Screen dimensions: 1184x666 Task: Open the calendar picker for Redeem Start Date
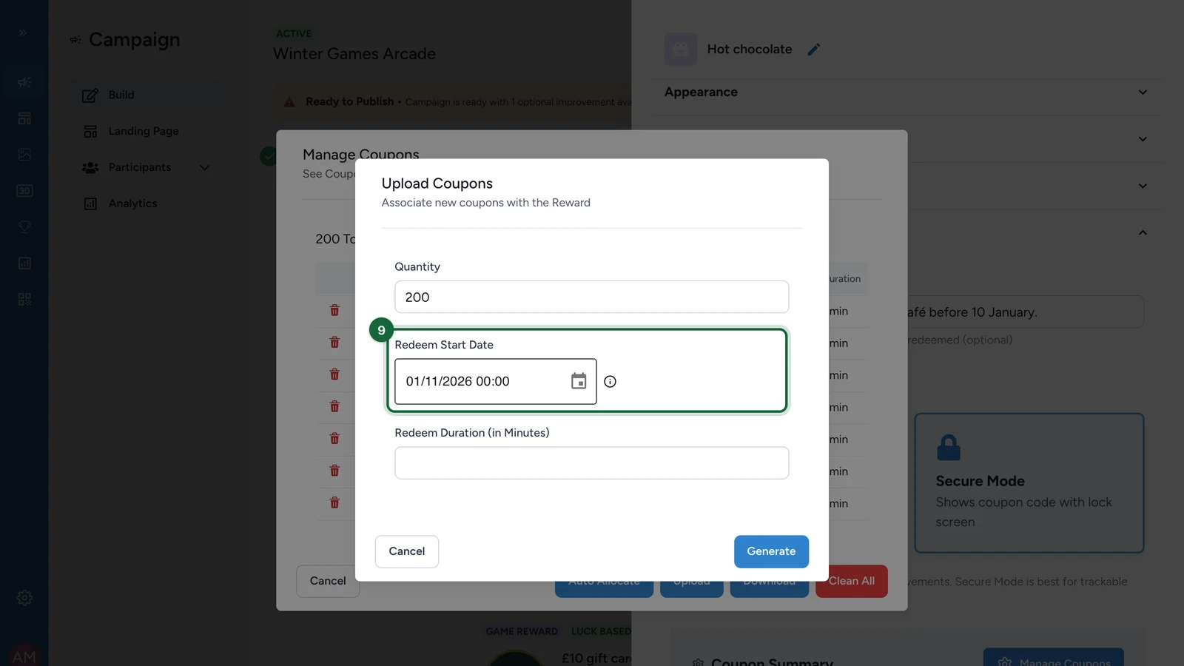[x=579, y=381]
